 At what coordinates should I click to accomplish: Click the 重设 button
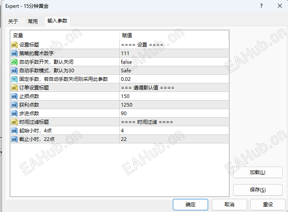click(268, 205)
